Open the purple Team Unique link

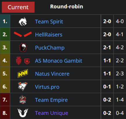click(x=52, y=113)
